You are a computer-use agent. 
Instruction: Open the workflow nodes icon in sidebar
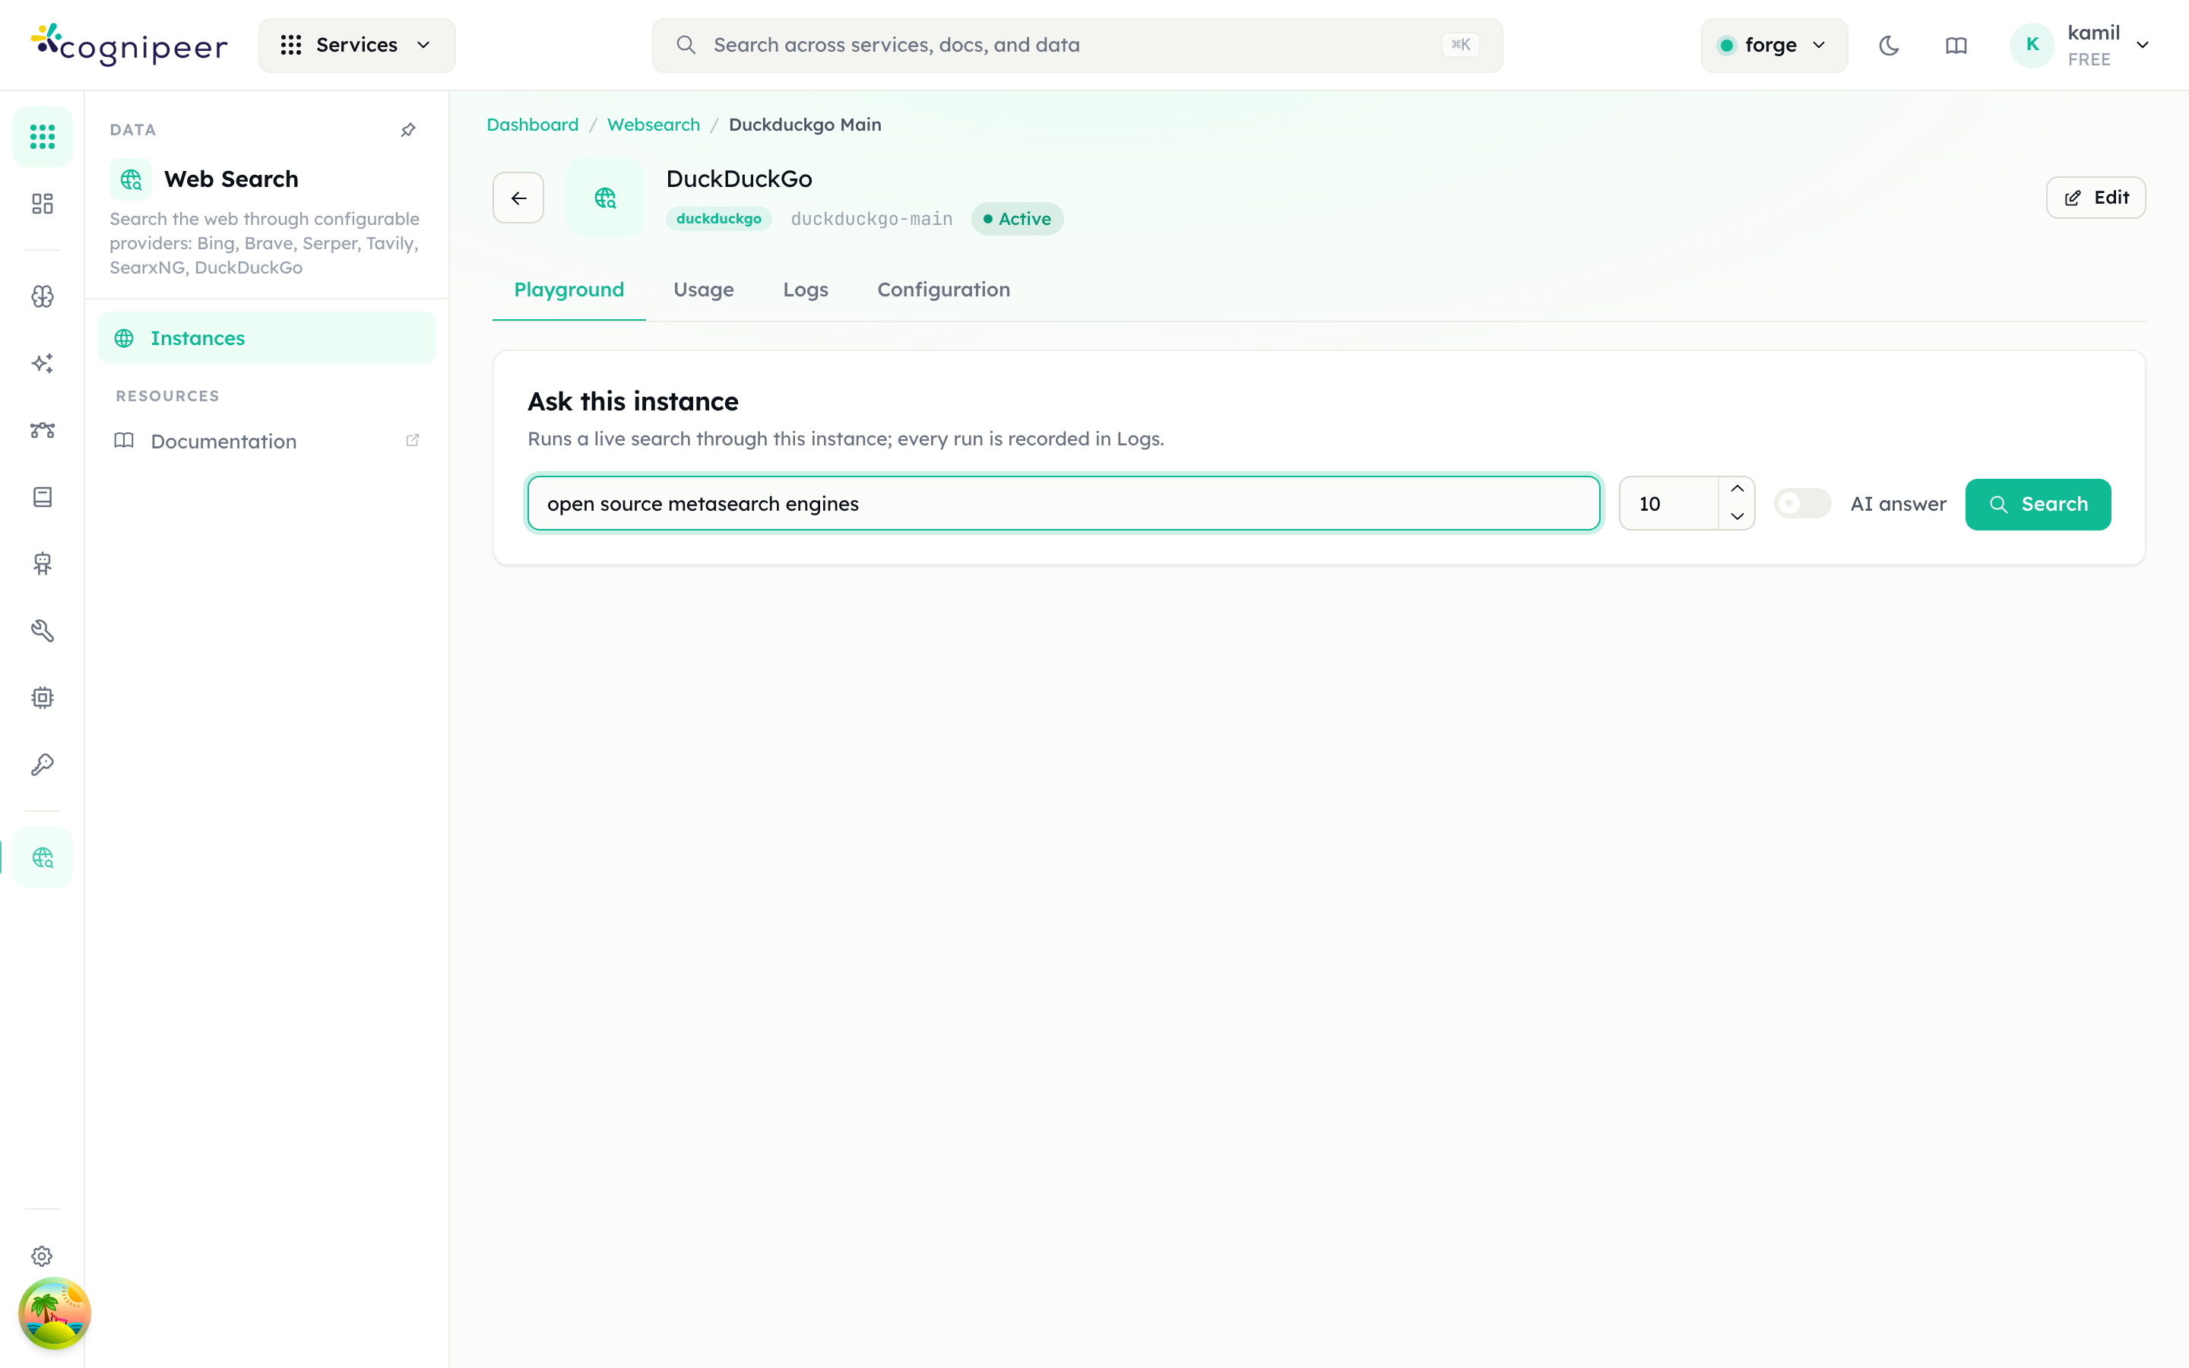coord(43,431)
